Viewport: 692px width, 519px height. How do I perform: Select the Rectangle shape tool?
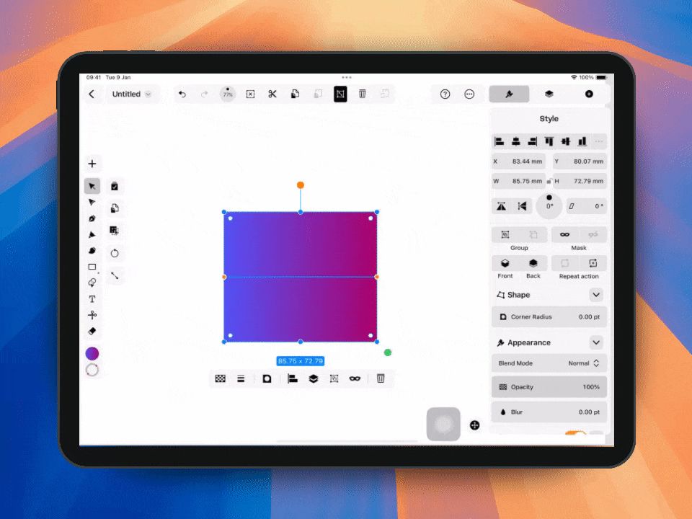92,267
